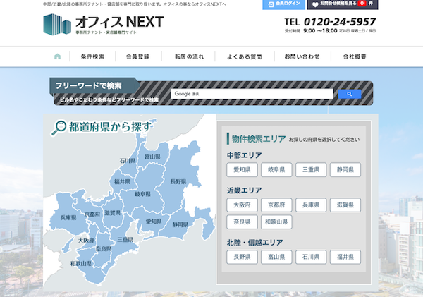Open the 転居の流れ page

[189, 56]
